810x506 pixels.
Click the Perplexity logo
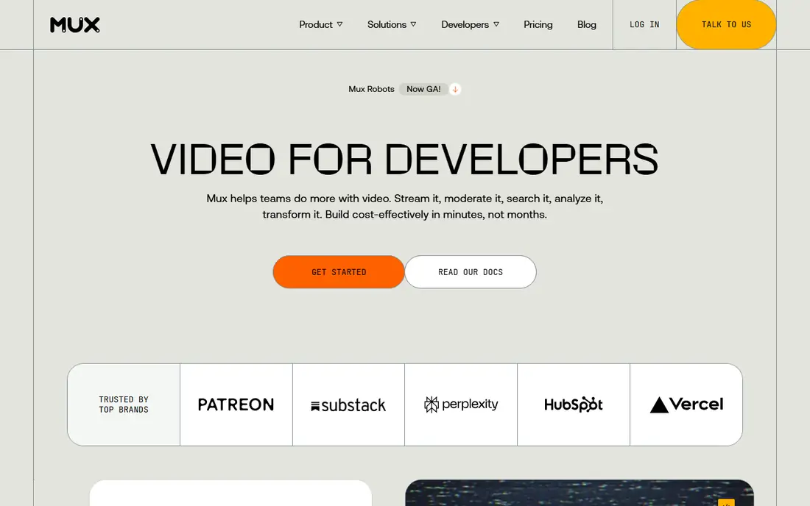461,405
